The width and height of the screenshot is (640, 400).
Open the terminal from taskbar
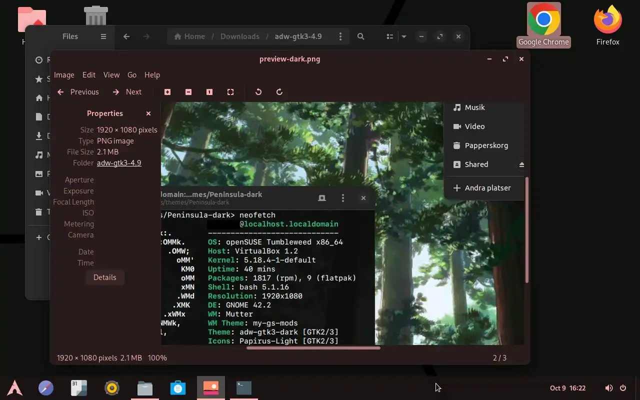244,388
